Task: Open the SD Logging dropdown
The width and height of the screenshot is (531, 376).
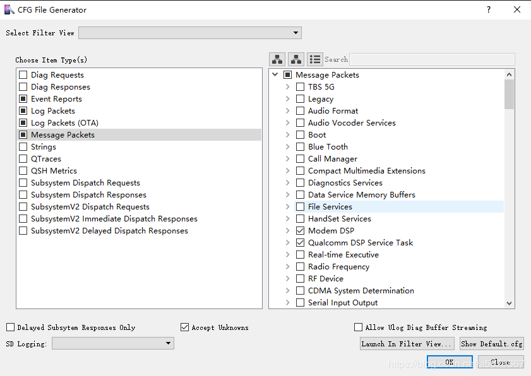Action: 113,343
